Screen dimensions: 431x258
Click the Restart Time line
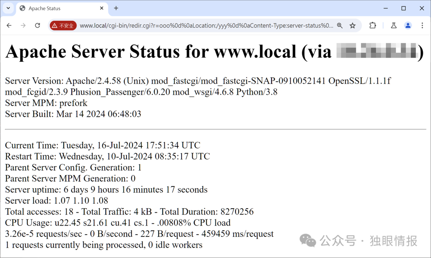tap(107, 156)
